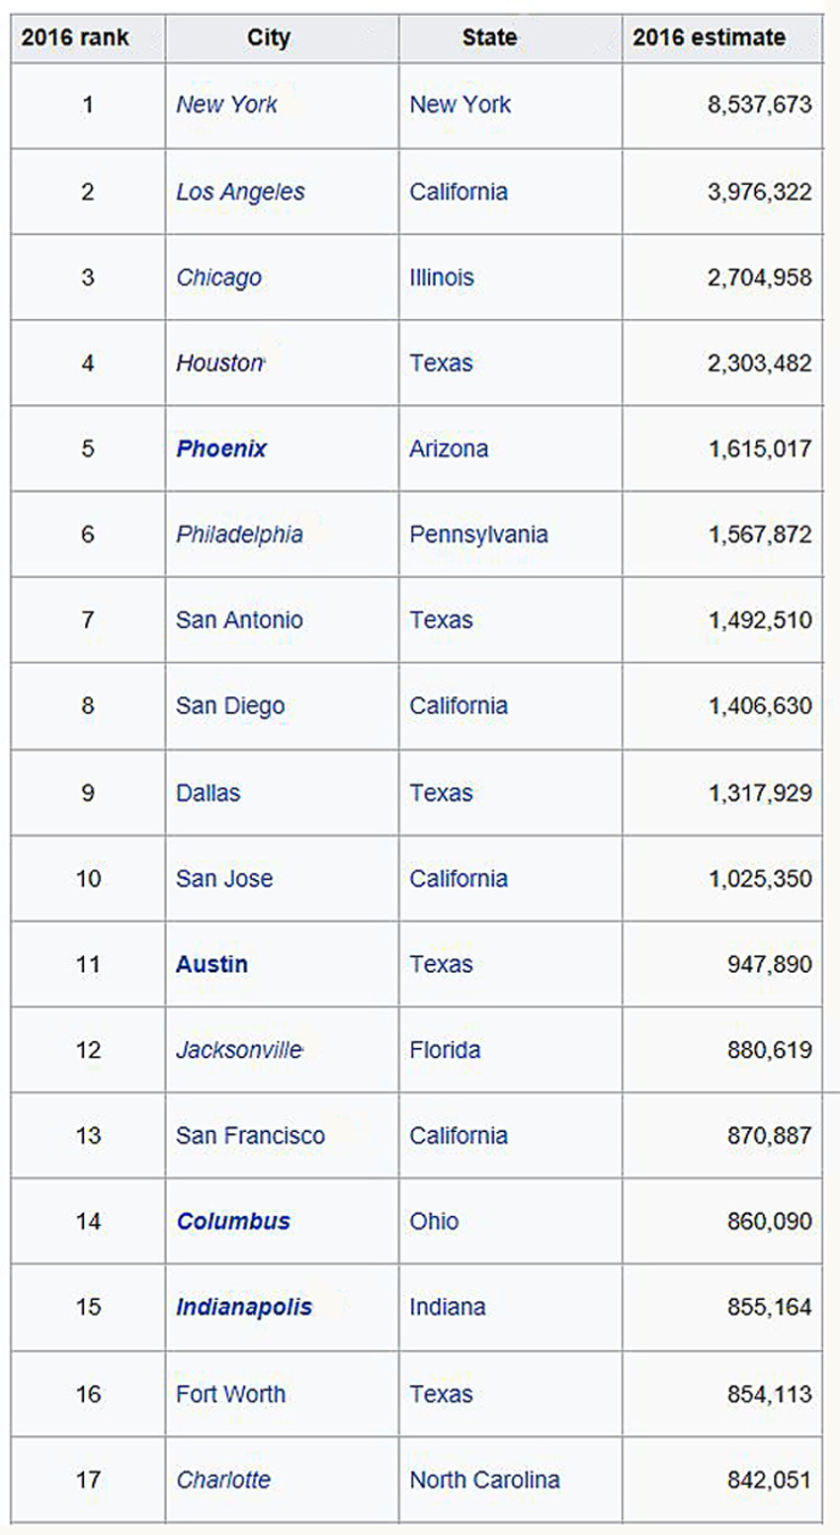Viewport: 840px width, 1535px height.
Task: Click the Arizona state link
Action: 449,448
